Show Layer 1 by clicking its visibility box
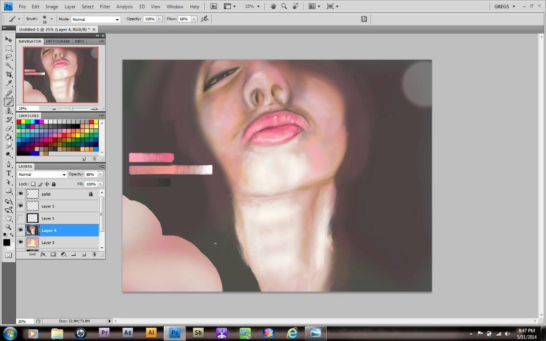This screenshot has width=546, height=341. (x=21, y=218)
